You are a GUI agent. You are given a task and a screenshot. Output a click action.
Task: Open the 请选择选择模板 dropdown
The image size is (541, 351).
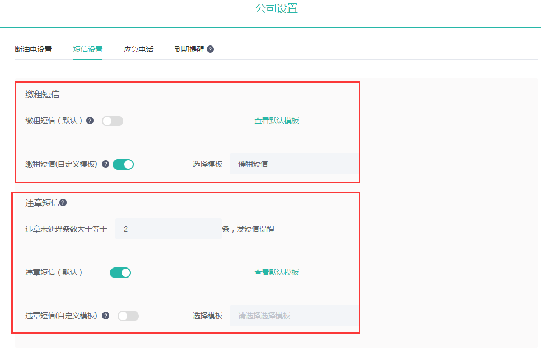pyautogui.click(x=294, y=316)
